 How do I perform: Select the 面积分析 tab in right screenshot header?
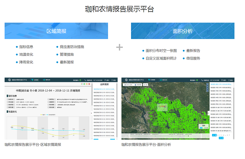163,80
